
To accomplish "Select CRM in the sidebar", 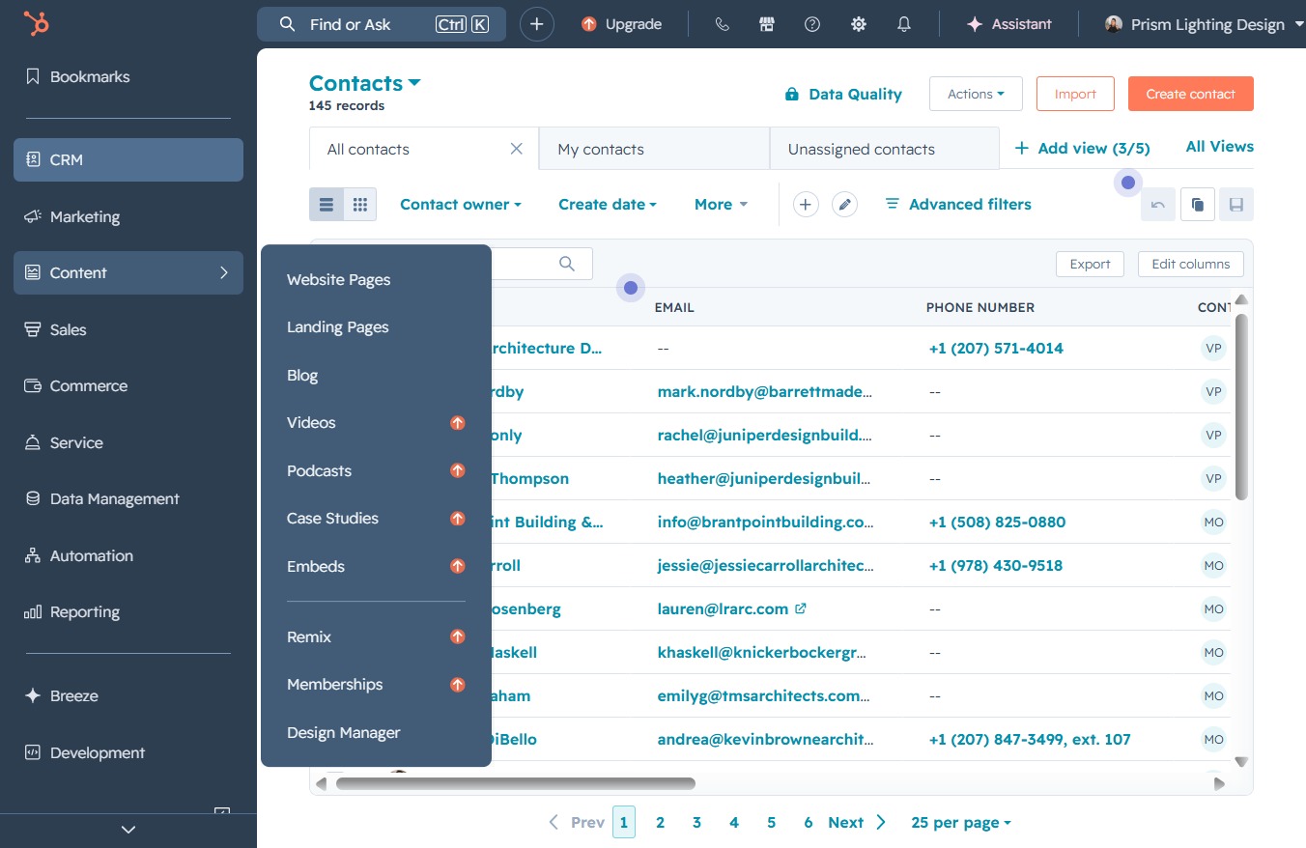I will tap(128, 159).
